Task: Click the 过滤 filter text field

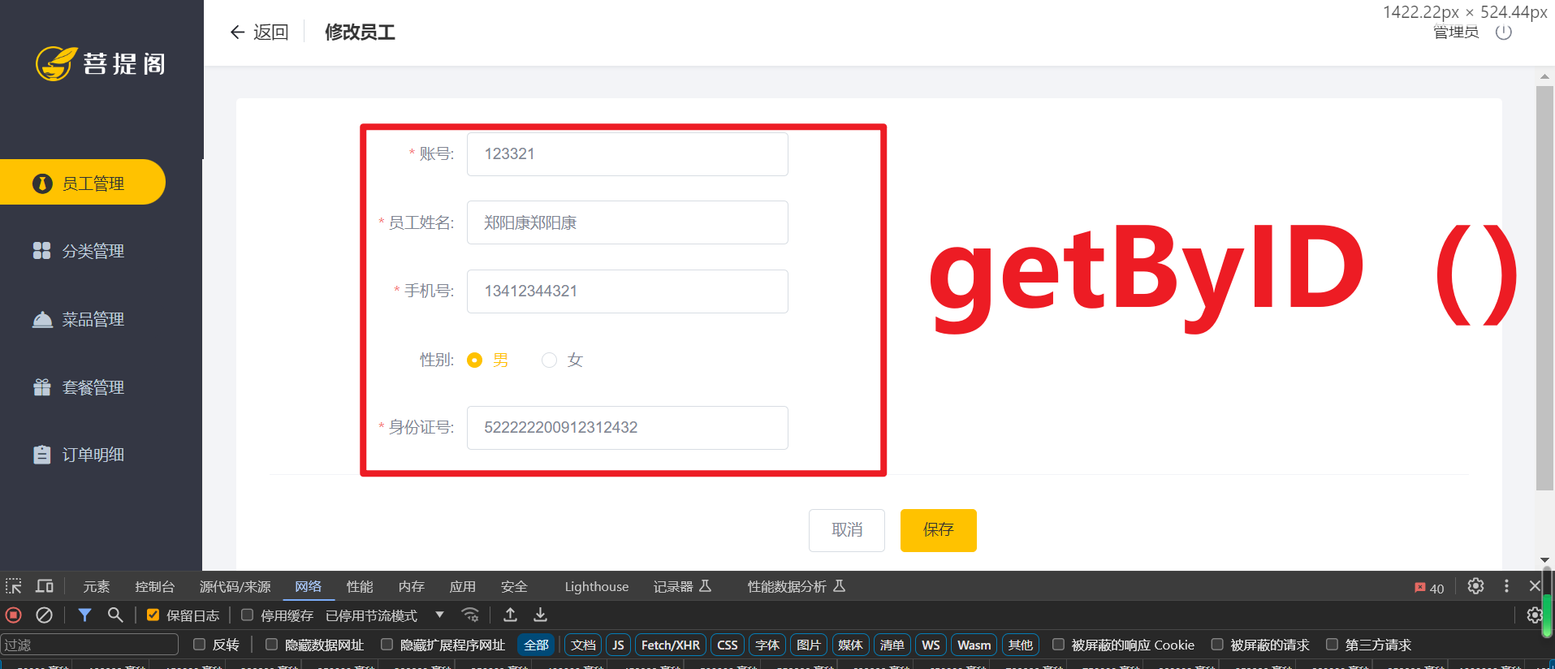Action: (x=89, y=645)
